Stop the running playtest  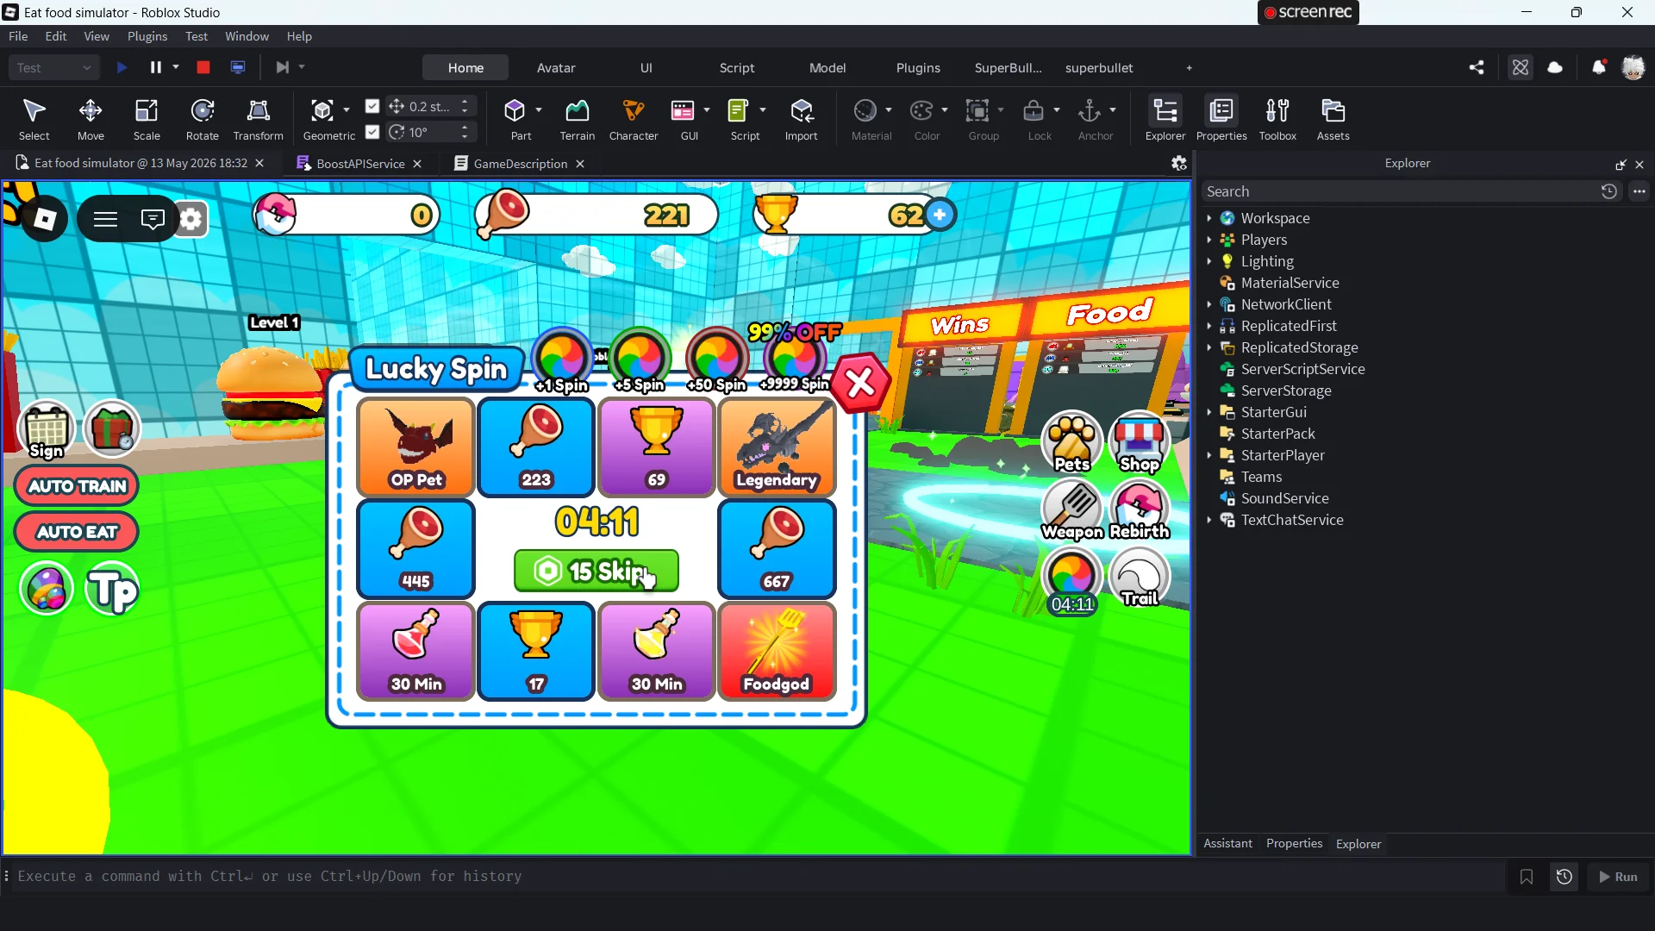203,67
